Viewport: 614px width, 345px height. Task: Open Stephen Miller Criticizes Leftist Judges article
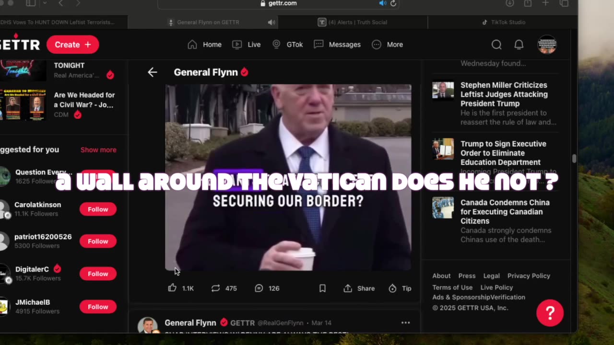tap(504, 94)
